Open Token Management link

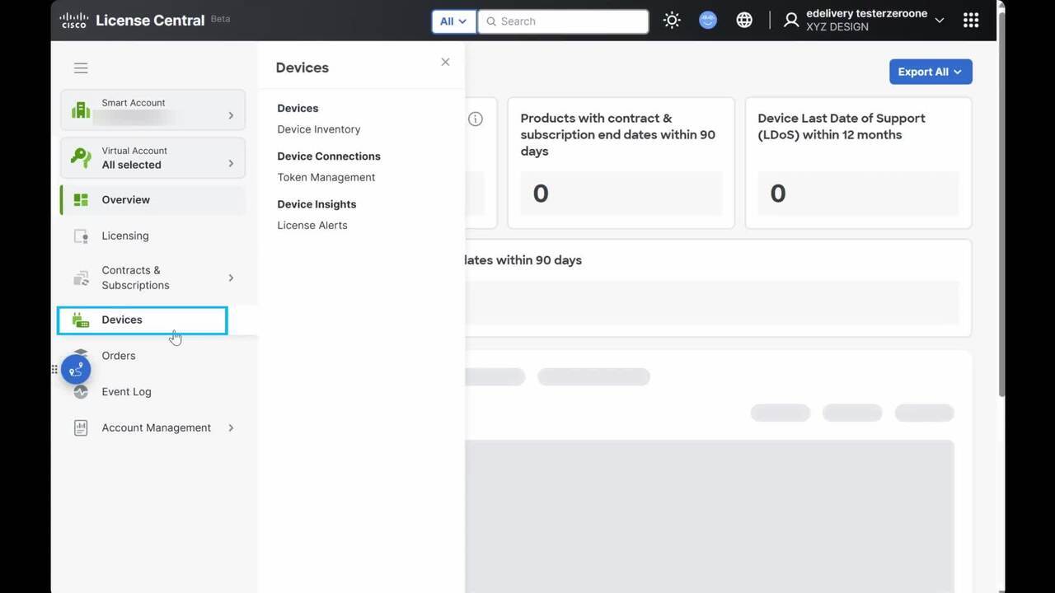(326, 177)
